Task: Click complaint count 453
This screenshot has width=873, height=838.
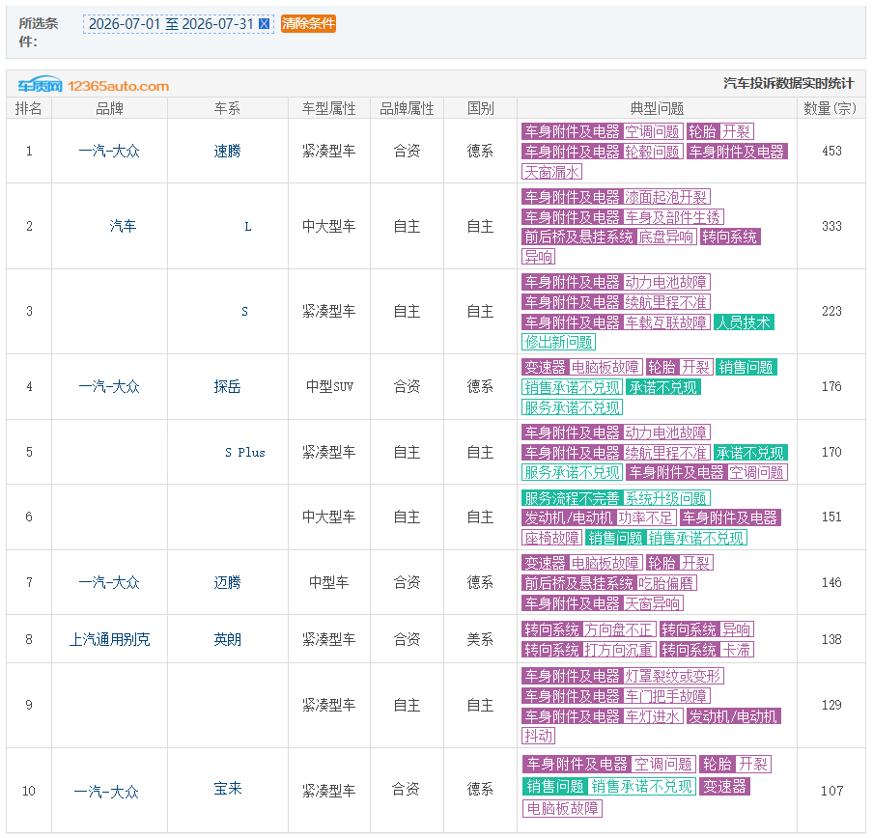Action: tap(831, 151)
